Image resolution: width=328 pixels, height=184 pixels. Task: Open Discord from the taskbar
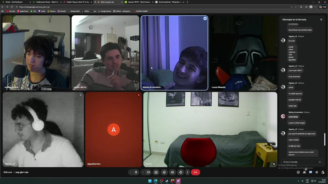[x=178, y=181]
